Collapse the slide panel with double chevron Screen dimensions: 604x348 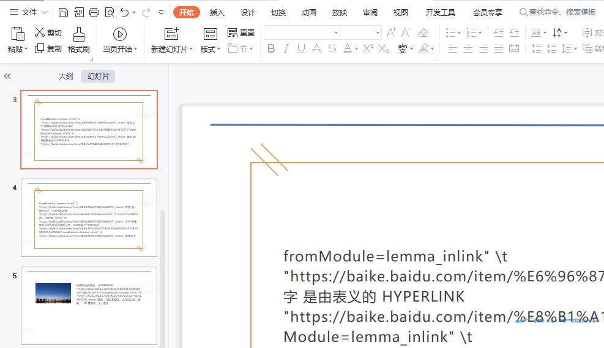point(7,76)
